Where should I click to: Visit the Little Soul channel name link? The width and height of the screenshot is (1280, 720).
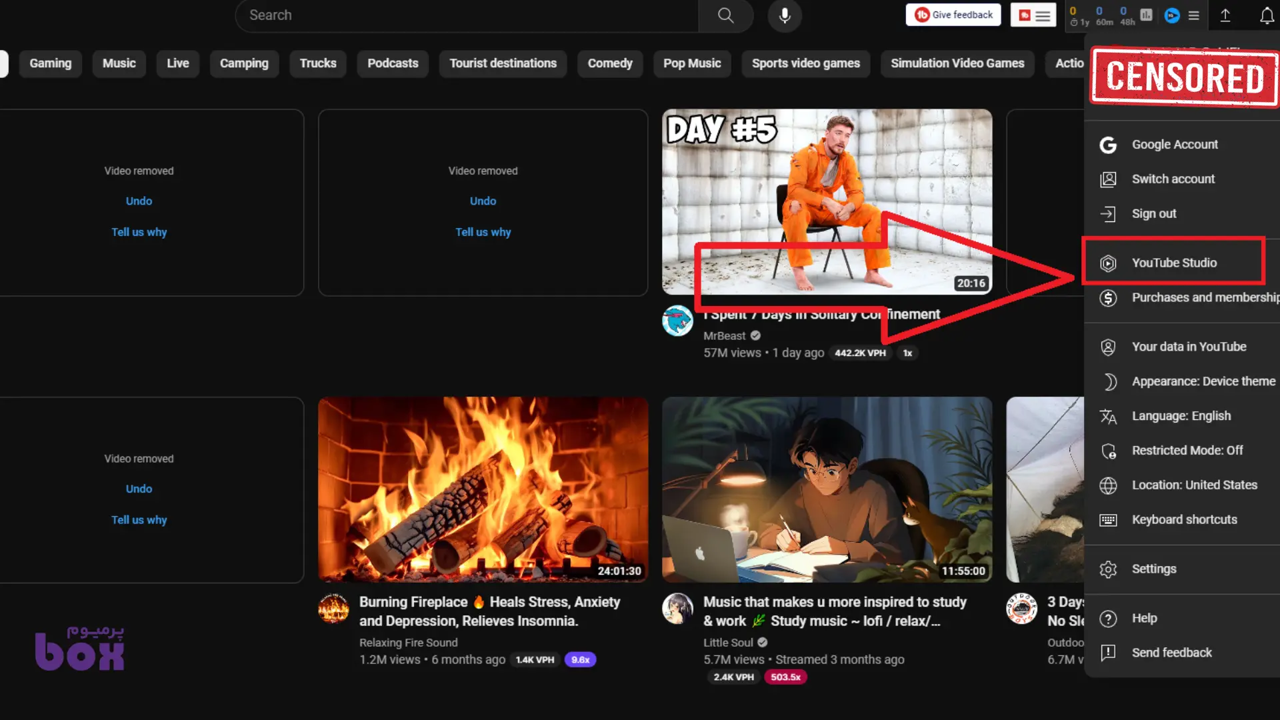728,643
